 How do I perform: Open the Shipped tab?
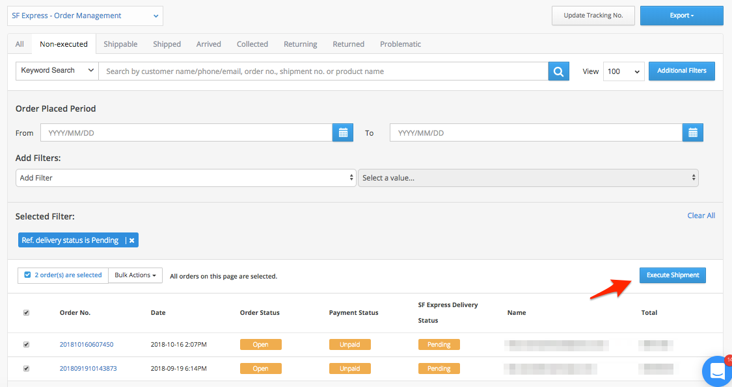pyautogui.click(x=167, y=44)
